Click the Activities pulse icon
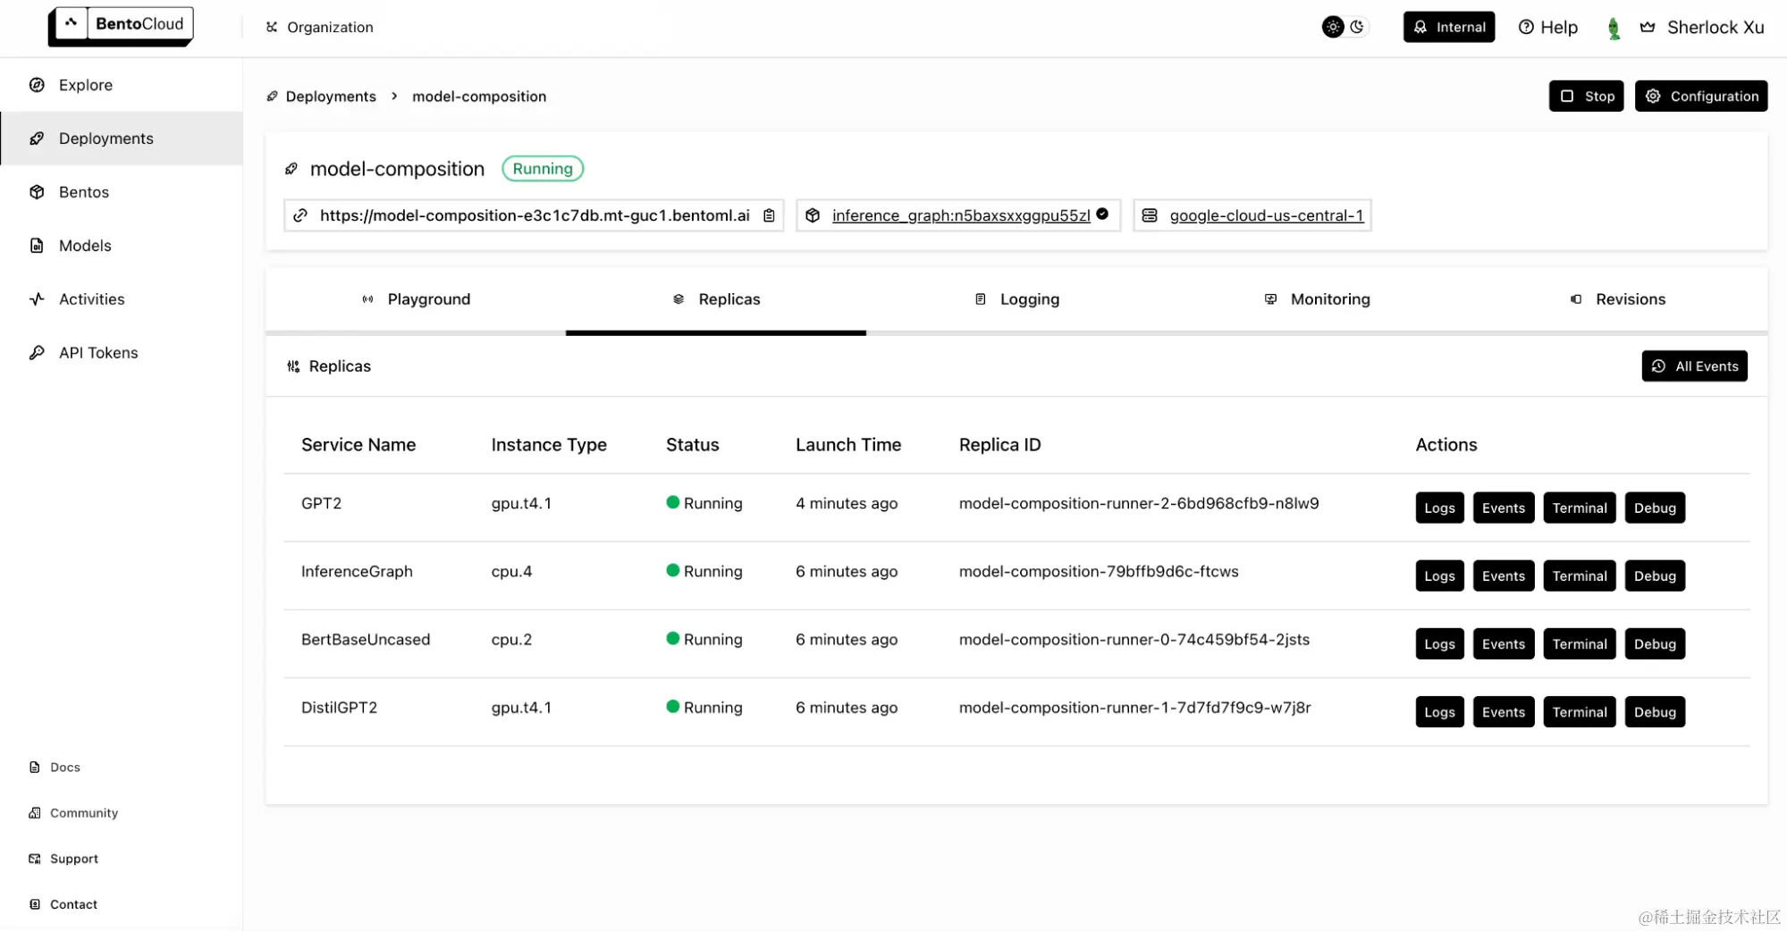1787x932 pixels. [37, 299]
